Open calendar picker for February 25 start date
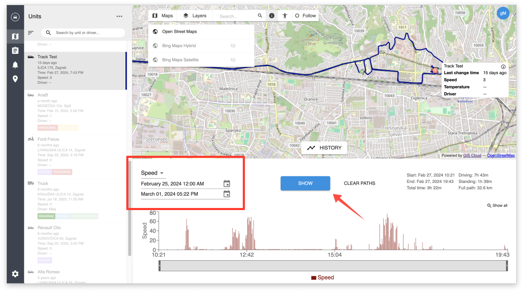 pyautogui.click(x=227, y=184)
